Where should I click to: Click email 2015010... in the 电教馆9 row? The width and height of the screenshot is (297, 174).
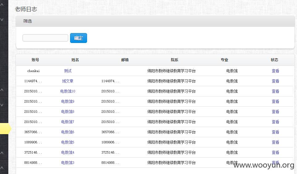[x=110, y=102]
